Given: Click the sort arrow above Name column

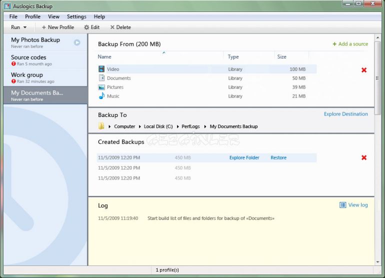Looking at the screenshot, I should point(164,52).
